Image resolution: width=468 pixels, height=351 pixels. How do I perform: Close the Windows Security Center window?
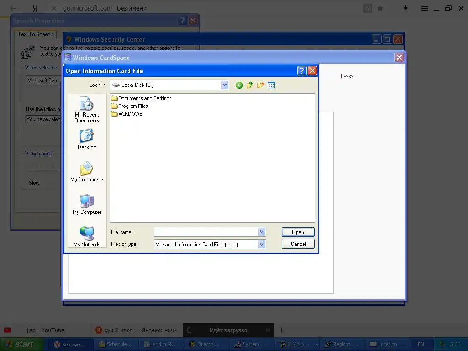(x=398, y=39)
